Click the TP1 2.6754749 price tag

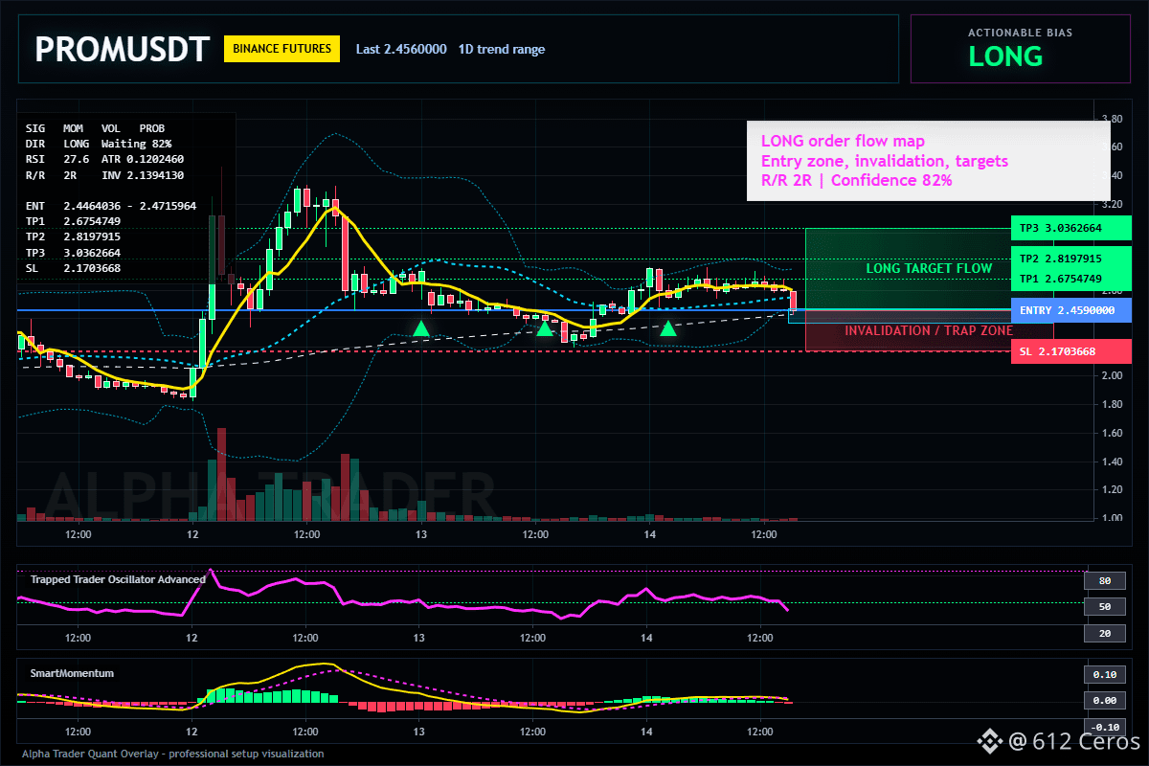click(1071, 279)
